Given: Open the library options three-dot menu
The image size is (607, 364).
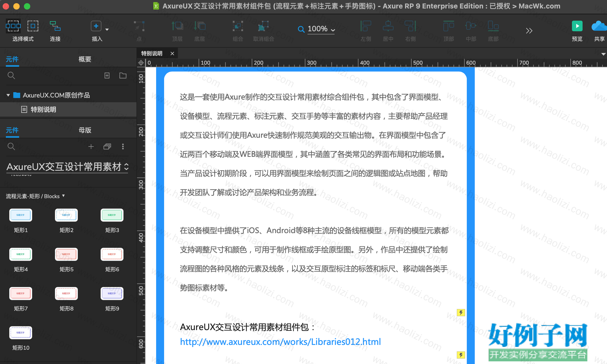Looking at the screenshot, I should pyautogui.click(x=123, y=146).
